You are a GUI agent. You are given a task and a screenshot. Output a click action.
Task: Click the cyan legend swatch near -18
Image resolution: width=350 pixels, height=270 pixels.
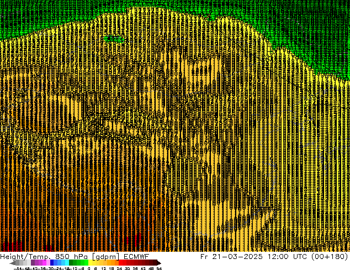coord(67,262)
